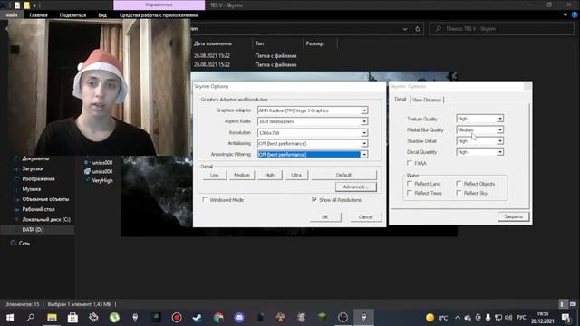580x326 pixels.
Task: Cancel the Skyrim Options dialog
Action: [x=365, y=217]
